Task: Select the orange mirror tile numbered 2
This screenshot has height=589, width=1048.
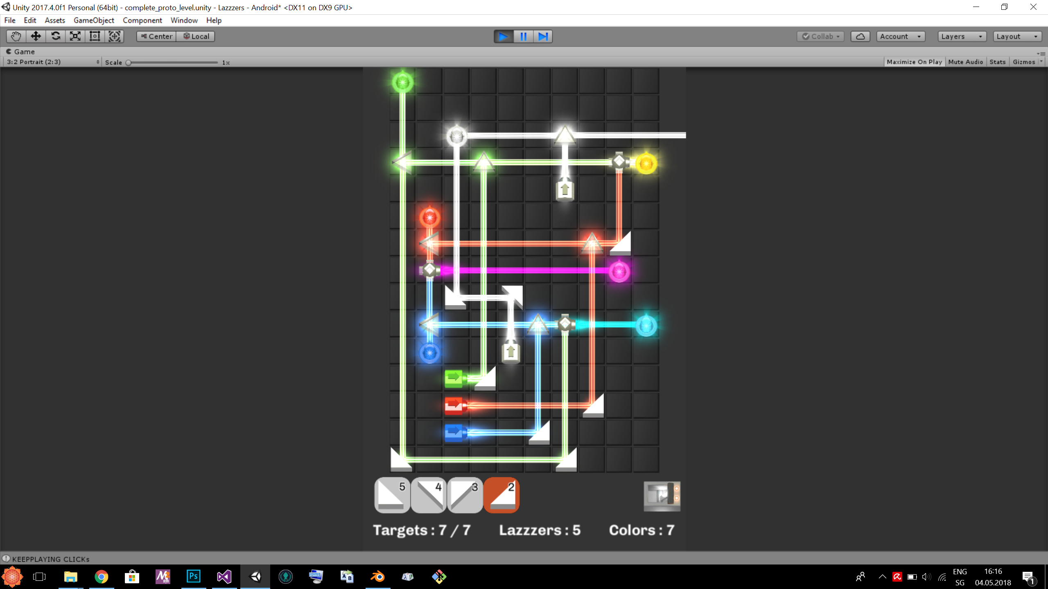Action: (501, 495)
